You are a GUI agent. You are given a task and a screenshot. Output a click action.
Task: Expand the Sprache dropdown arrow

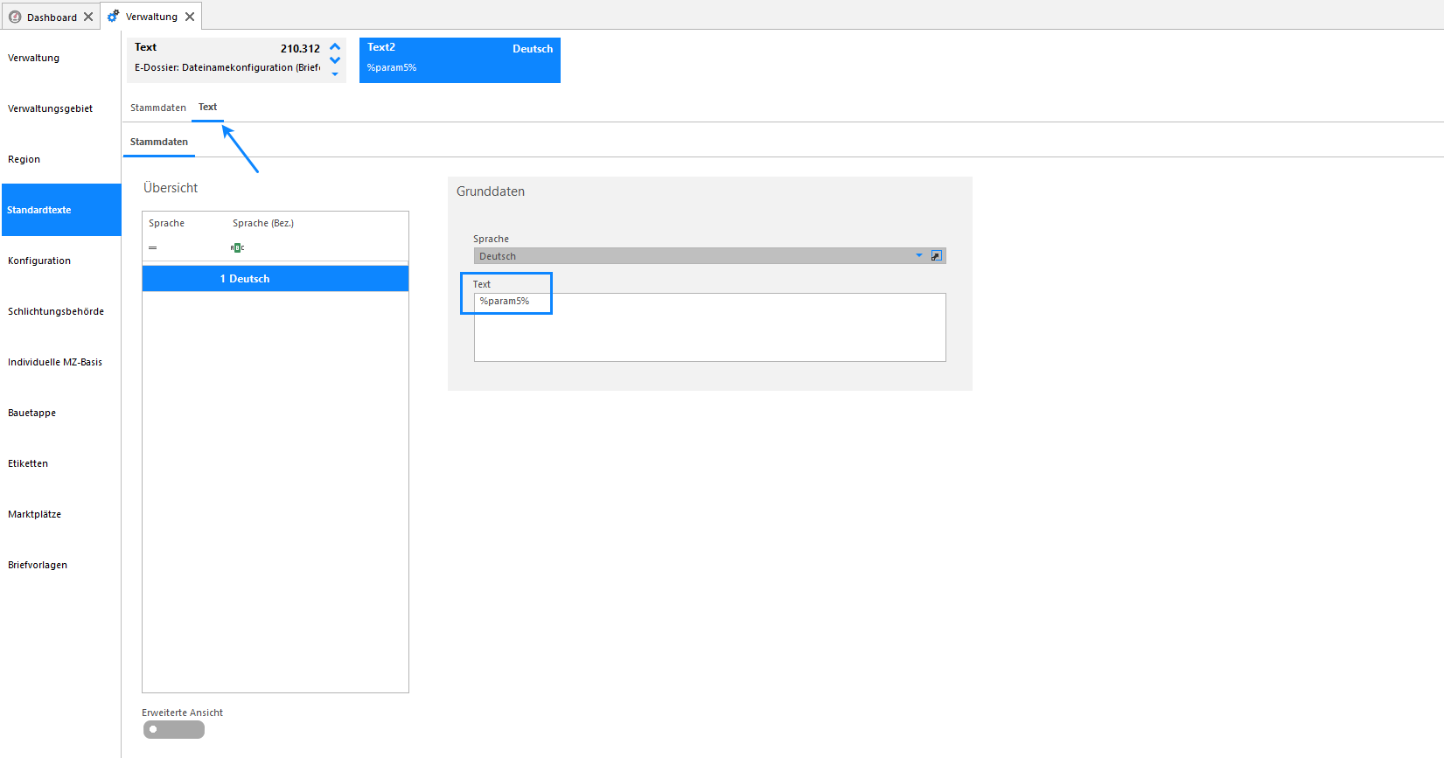(x=919, y=256)
